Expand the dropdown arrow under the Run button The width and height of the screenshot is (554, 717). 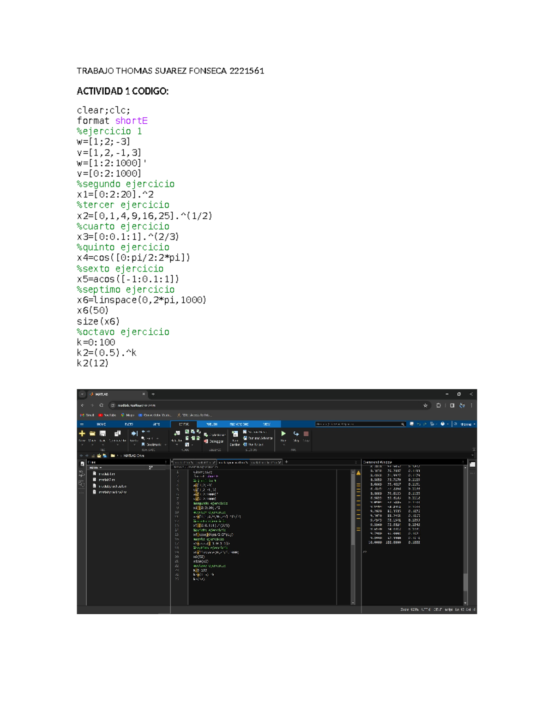tap(283, 445)
